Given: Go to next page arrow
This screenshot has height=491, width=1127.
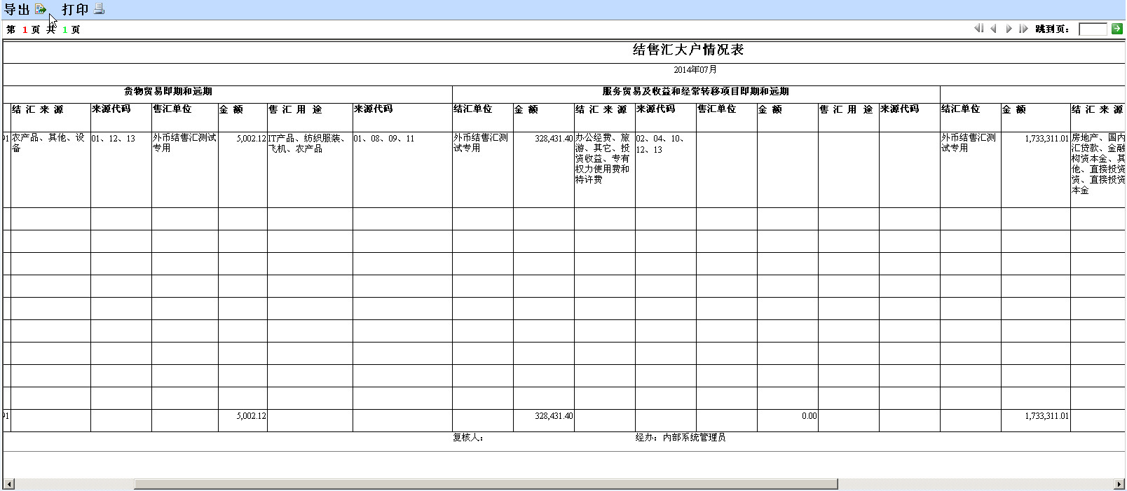Looking at the screenshot, I should click(1009, 29).
